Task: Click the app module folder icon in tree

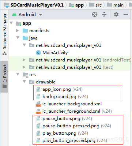Action: (x=19, y=23)
